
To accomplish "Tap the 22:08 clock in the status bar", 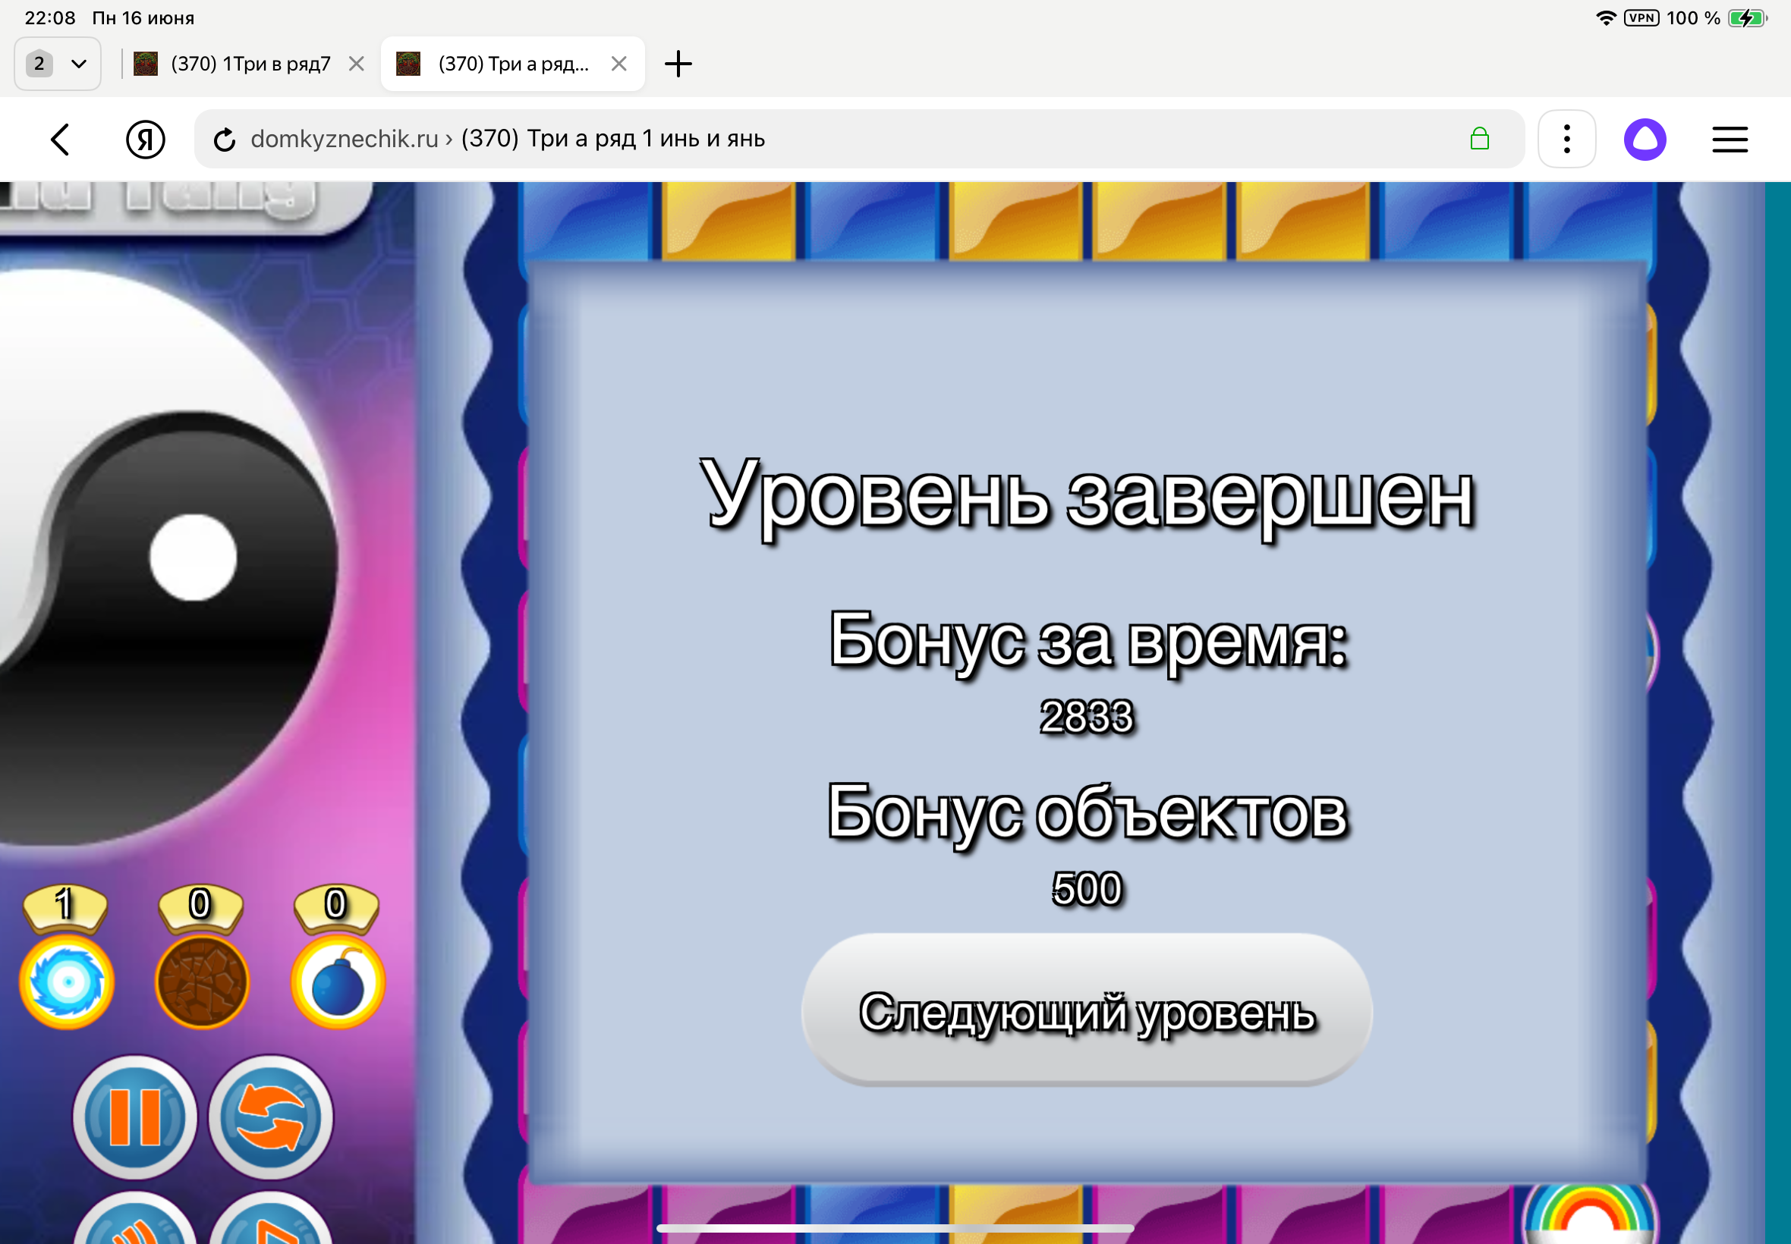I will [x=50, y=18].
